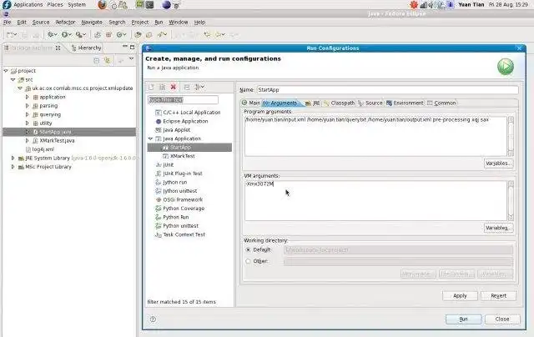Click into the Name field containing StartApp
This screenshot has width=534, height=337.
tap(387, 90)
